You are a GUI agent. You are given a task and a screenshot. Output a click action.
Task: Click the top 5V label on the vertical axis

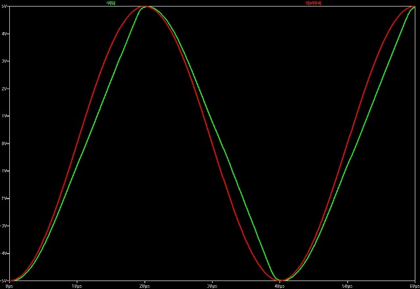pyautogui.click(x=4, y=7)
